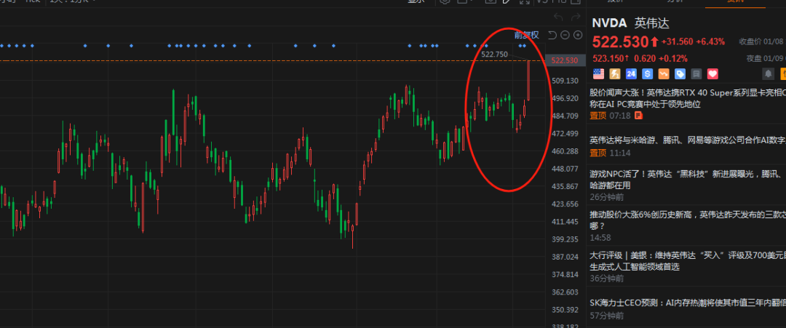Click the blue 24-hour trading icon

click(631, 74)
